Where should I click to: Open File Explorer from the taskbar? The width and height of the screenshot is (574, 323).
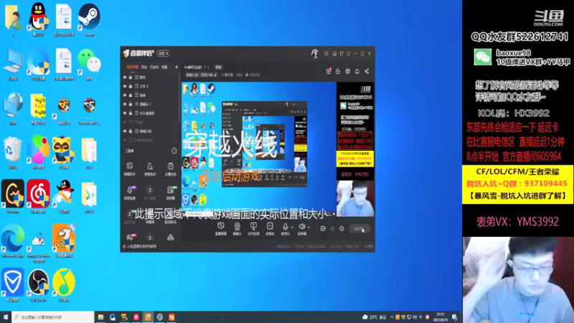click(100, 317)
